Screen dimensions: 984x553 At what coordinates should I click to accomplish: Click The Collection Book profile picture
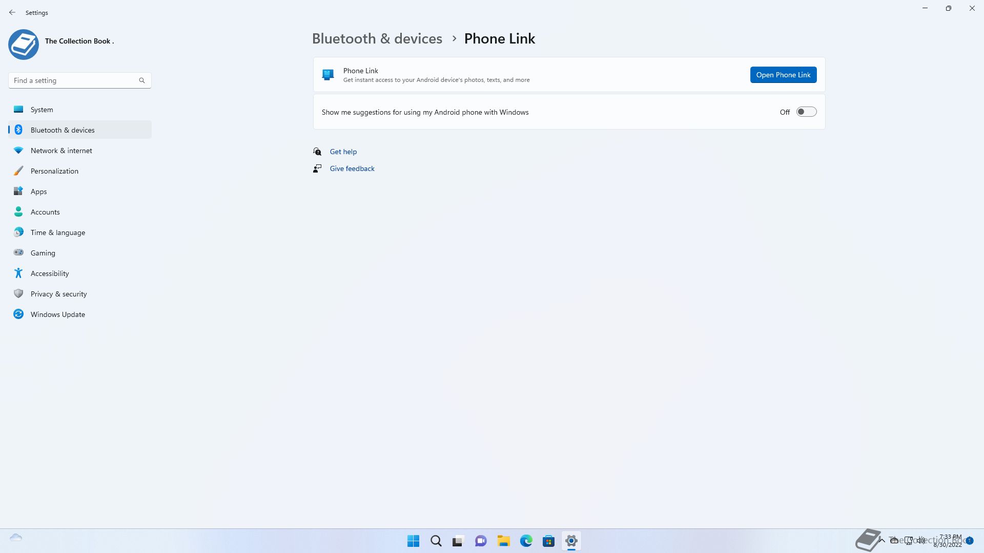pos(24,45)
